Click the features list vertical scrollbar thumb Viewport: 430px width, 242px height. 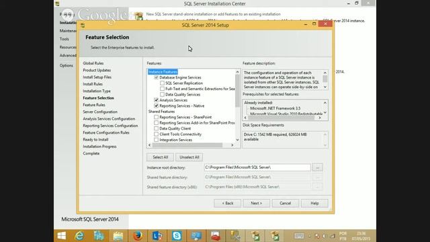237,91
